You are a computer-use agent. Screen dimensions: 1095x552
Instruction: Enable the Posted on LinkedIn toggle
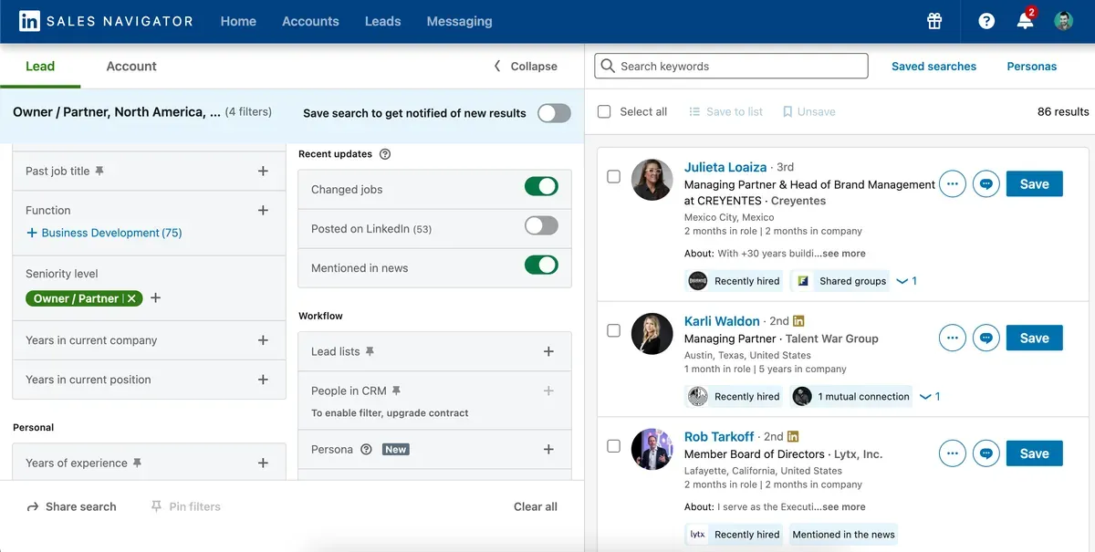point(542,228)
